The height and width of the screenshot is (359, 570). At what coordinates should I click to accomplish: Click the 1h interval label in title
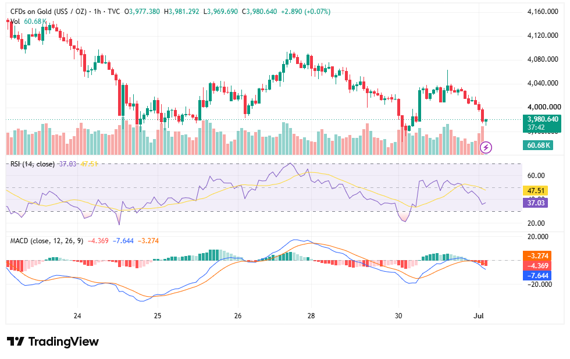click(x=97, y=12)
